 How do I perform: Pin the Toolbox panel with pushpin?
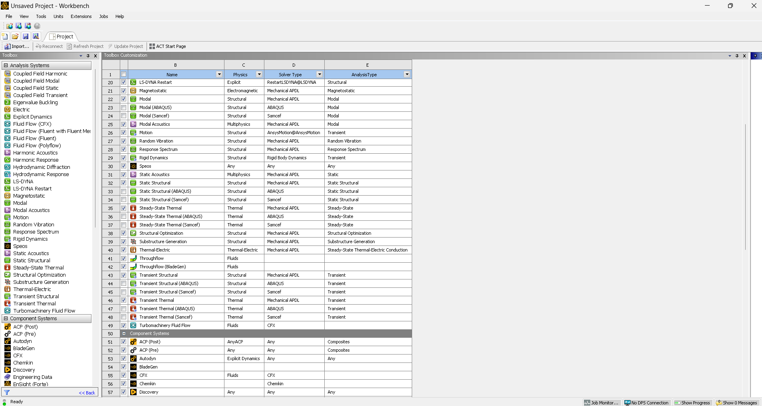click(x=88, y=55)
